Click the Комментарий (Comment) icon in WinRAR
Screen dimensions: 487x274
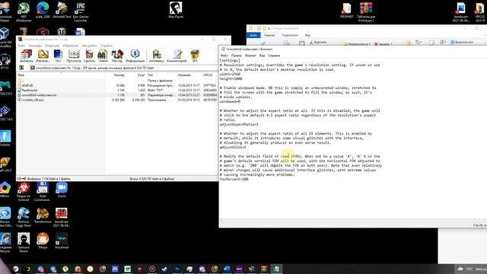point(177,56)
